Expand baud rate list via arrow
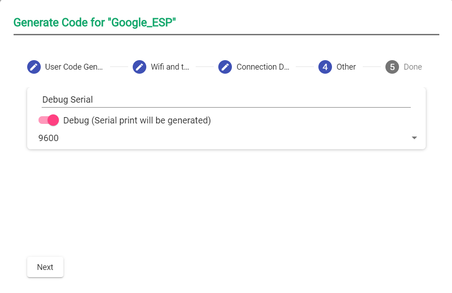This screenshot has height=293, width=452. click(414, 138)
